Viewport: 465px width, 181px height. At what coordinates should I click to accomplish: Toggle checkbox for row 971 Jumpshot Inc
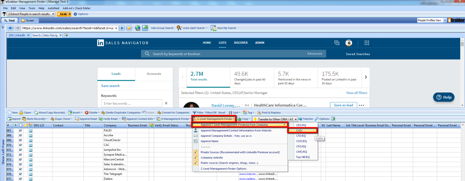tap(20, 150)
